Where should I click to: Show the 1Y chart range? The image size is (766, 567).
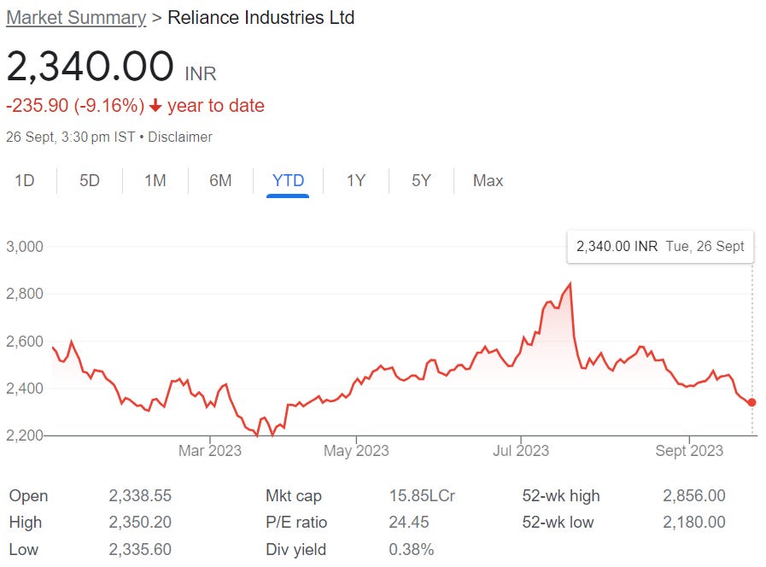coord(355,181)
